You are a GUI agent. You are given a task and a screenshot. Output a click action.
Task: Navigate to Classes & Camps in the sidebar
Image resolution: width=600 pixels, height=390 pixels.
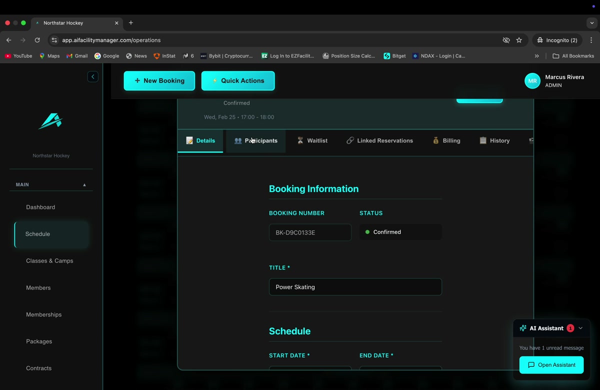[x=49, y=260]
